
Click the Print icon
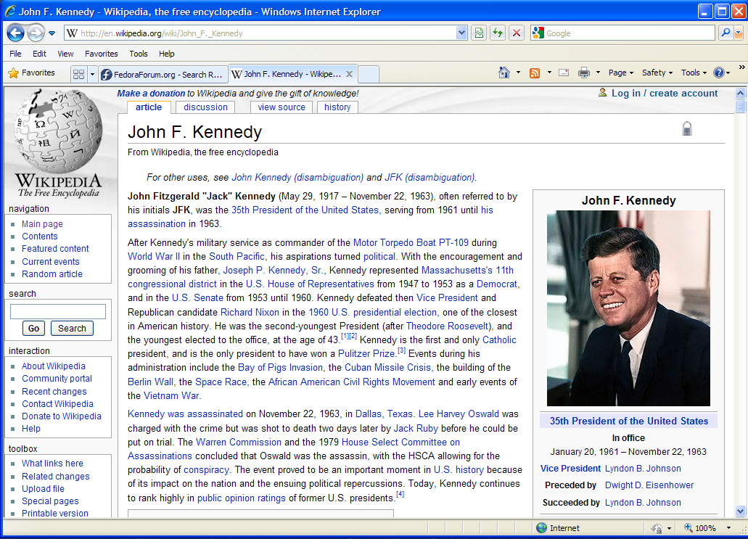[x=584, y=73]
